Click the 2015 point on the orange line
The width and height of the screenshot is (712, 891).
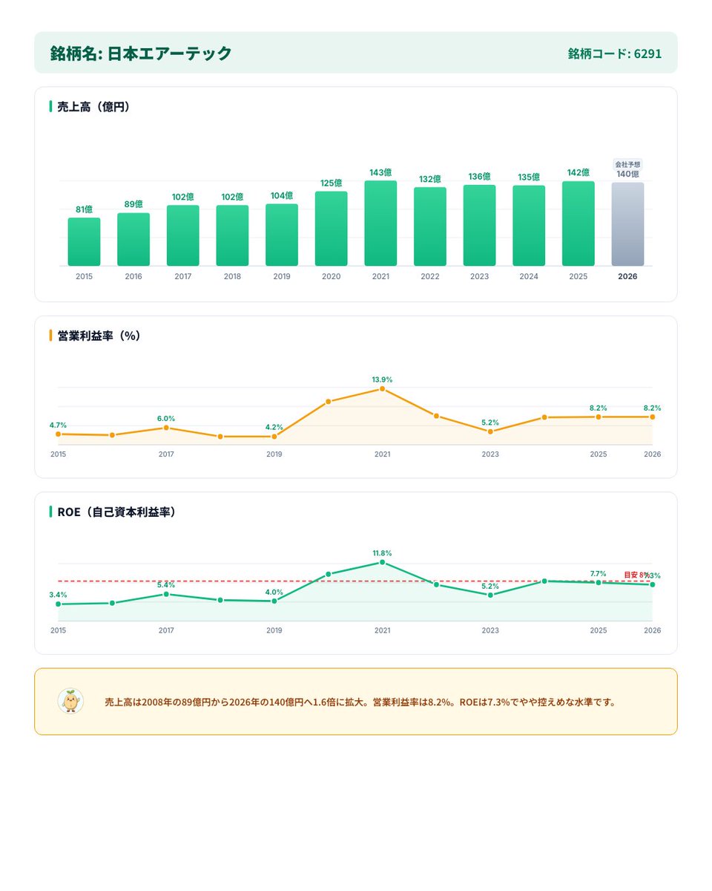[58, 434]
